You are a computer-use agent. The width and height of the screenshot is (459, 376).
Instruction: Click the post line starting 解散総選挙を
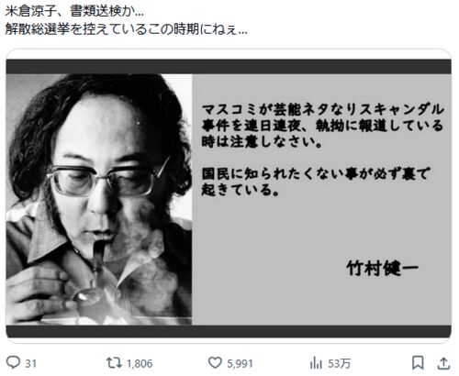[x=126, y=29]
